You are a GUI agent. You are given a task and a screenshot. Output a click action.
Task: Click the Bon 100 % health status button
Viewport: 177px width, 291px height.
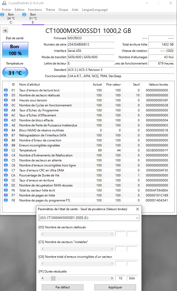(x=15, y=50)
